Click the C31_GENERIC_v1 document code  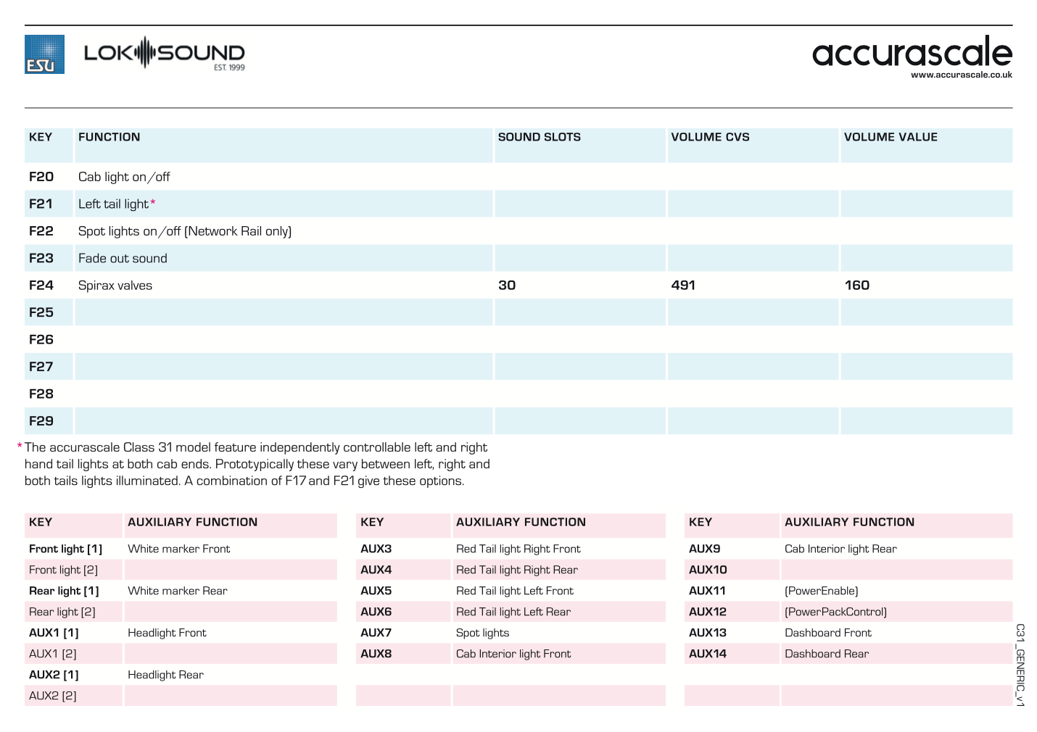pos(1020,665)
